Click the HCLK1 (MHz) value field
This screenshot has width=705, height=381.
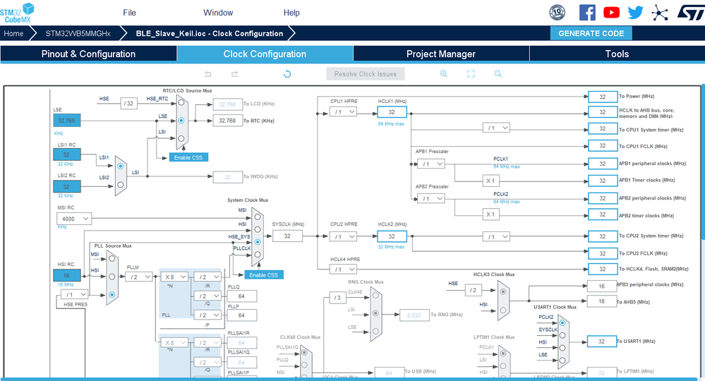(392, 112)
